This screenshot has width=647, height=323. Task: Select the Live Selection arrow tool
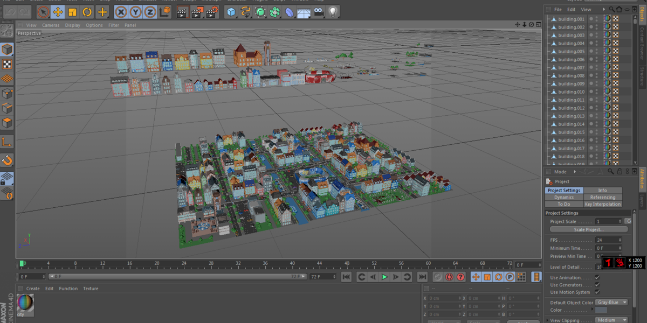(x=43, y=11)
